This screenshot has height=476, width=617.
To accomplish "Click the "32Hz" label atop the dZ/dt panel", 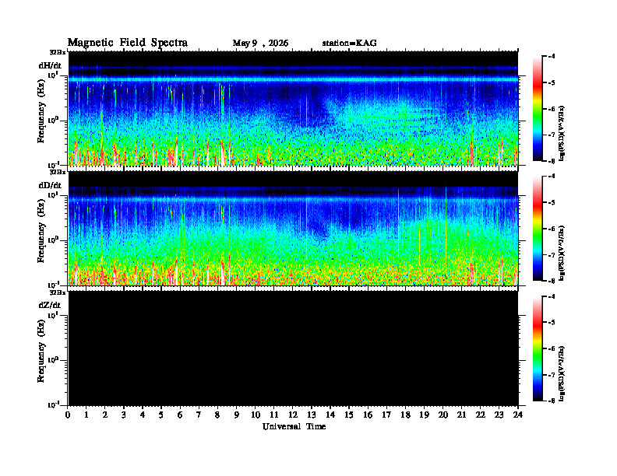I will 57,292.
